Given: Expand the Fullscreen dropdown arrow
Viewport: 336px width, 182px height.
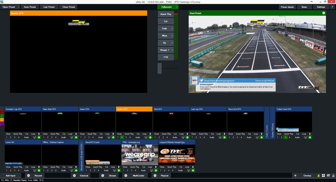Looking at the screenshot, I should click(x=176, y=7).
